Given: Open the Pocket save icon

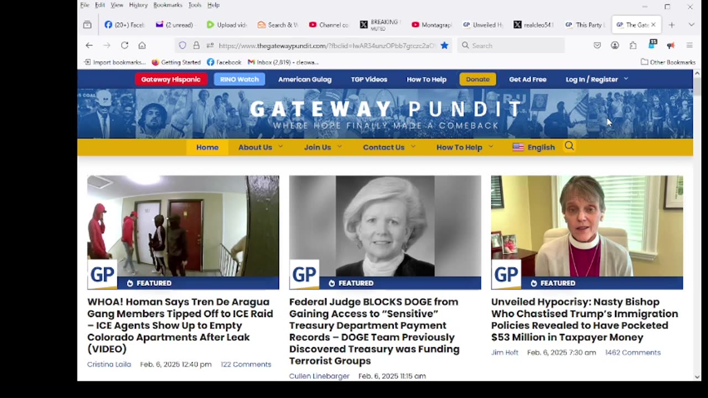Looking at the screenshot, I should point(597,45).
